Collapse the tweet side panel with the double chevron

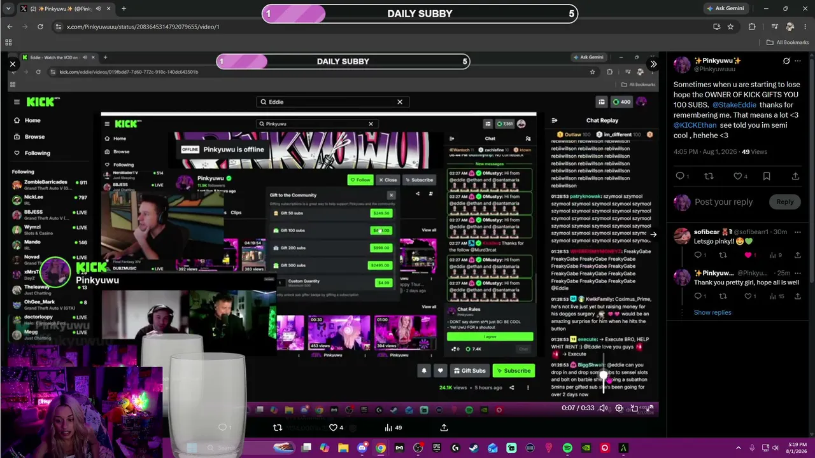pos(653,64)
